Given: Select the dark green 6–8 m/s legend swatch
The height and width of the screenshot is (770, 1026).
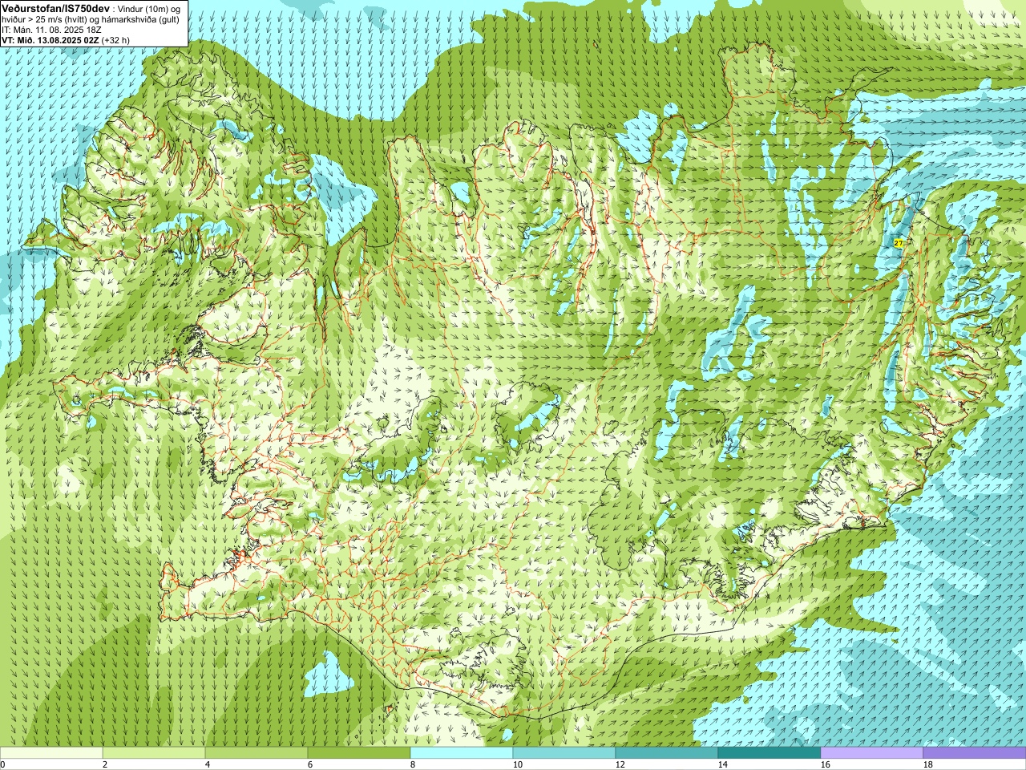Looking at the screenshot, I should tap(359, 753).
